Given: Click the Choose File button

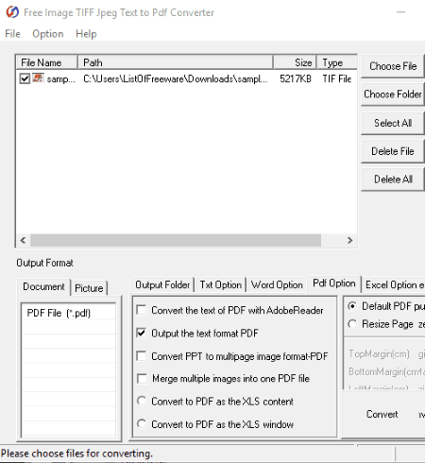Looking at the screenshot, I should 393,66.
